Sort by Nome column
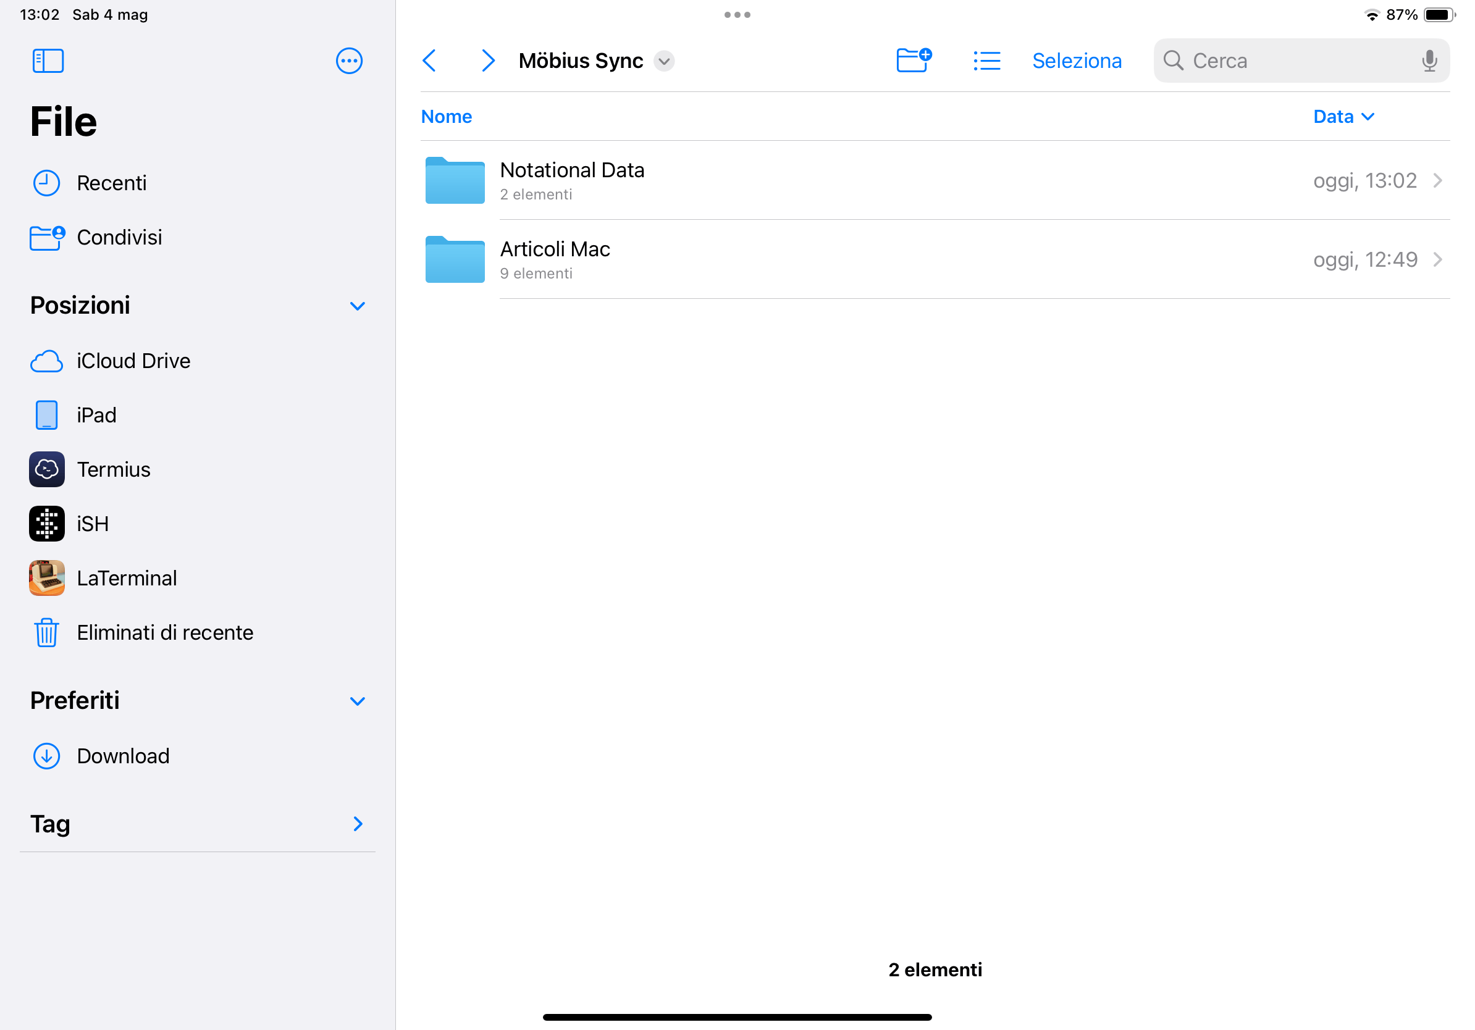Viewport: 1475px width, 1030px height. (x=446, y=116)
